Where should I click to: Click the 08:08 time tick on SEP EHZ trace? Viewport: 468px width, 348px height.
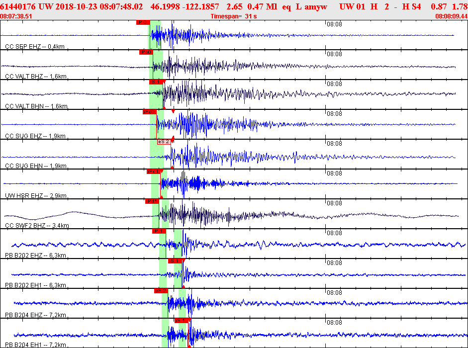pyautogui.click(x=334, y=24)
